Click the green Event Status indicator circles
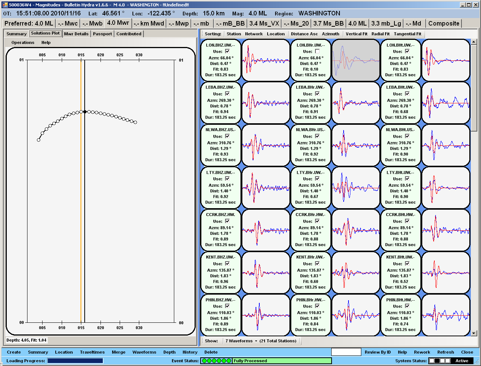481x366 pixels. click(x=216, y=361)
